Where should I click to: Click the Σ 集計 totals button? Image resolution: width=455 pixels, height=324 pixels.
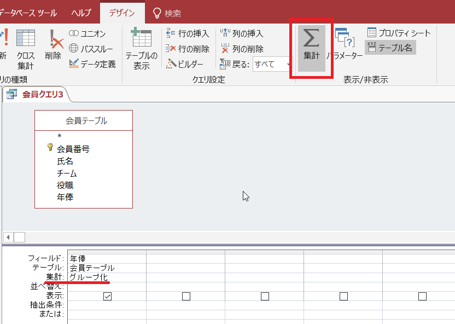click(311, 48)
